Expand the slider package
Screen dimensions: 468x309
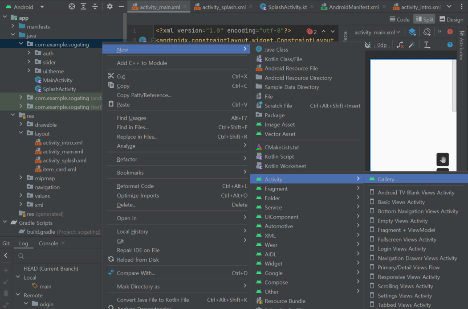[x=29, y=62]
